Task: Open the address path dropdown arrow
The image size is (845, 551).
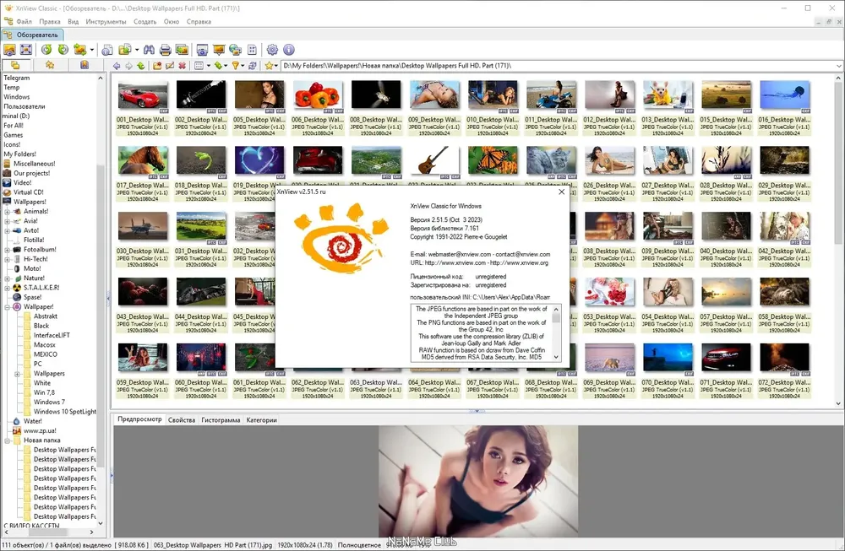Action: [x=839, y=66]
